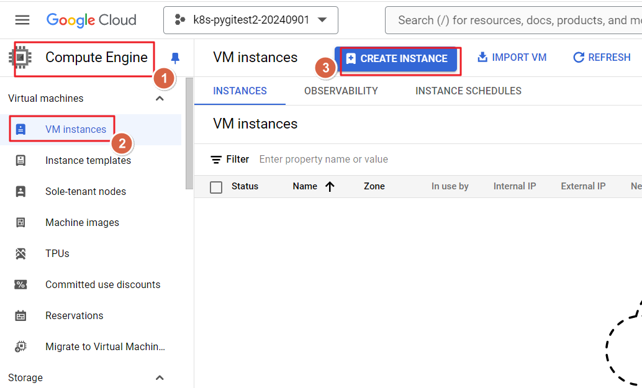Open the hamburger navigation menu
The image size is (642, 388).
click(x=22, y=20)
